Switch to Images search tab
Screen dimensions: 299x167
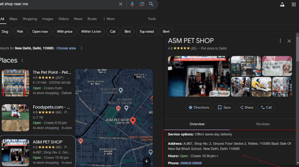click(48, 19)
